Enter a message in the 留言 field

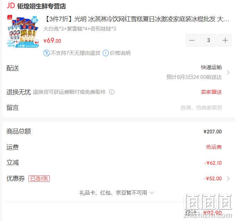coord(201,108)
